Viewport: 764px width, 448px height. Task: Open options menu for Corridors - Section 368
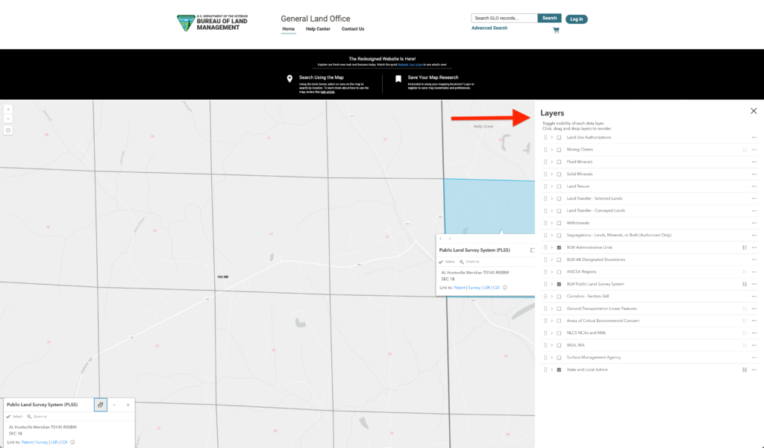pyautogui.click(x=754, y=296)
